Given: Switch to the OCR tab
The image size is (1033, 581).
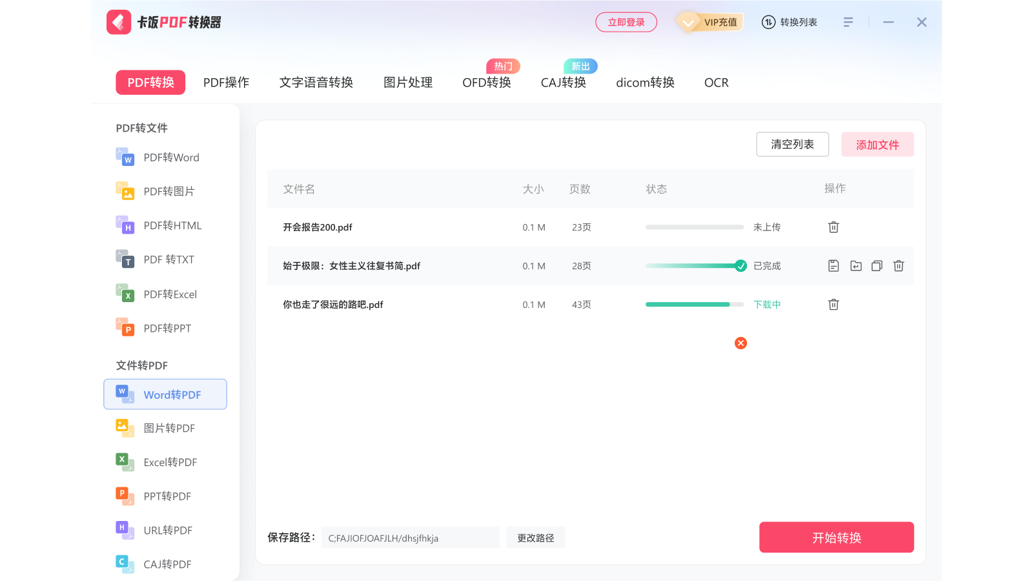Looking at the screenshot, I should coord(716,82).
